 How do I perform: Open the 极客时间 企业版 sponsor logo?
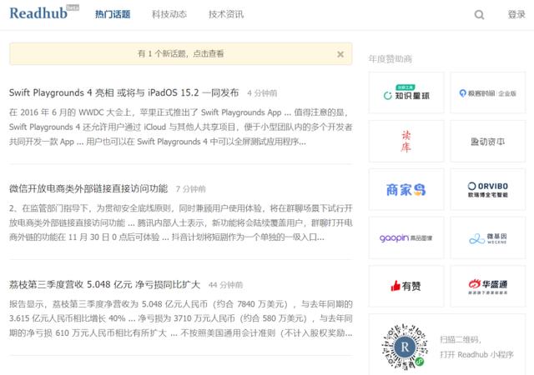[488, 92]
